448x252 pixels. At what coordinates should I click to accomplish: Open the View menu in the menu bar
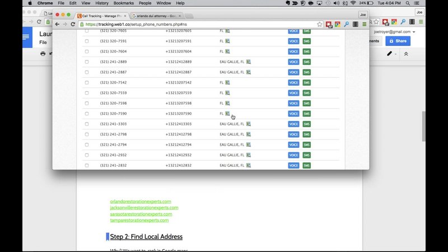[86, 3]
